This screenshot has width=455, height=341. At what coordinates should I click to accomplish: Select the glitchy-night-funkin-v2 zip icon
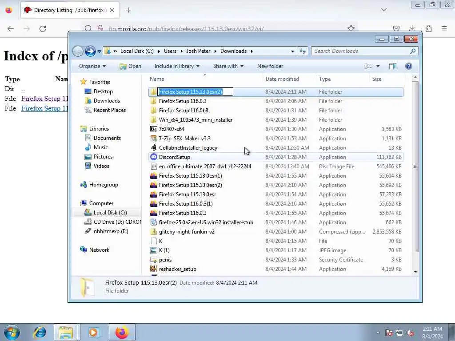[x=153, y=232]
